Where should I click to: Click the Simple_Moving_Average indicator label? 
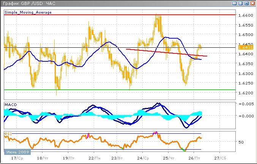point(28,12)
